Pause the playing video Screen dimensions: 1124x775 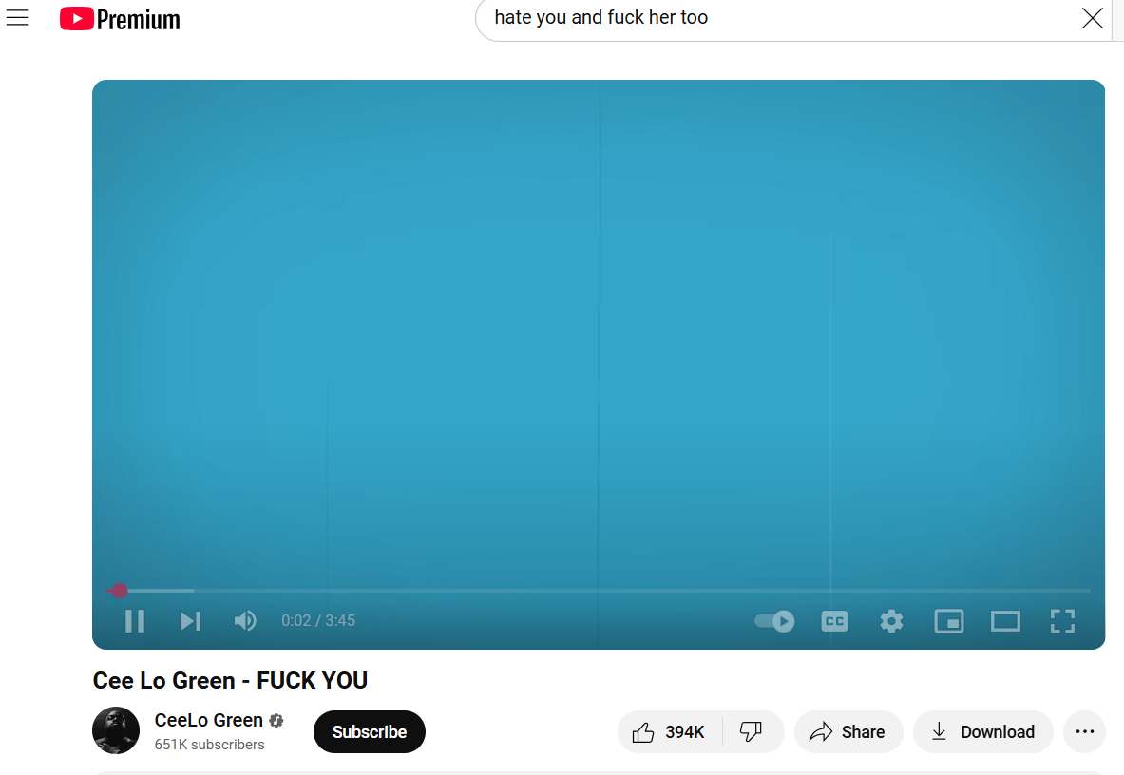point(135,621)
